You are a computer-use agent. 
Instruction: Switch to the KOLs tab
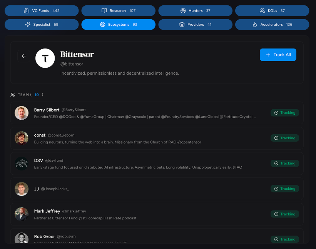[x=272, y=11]
